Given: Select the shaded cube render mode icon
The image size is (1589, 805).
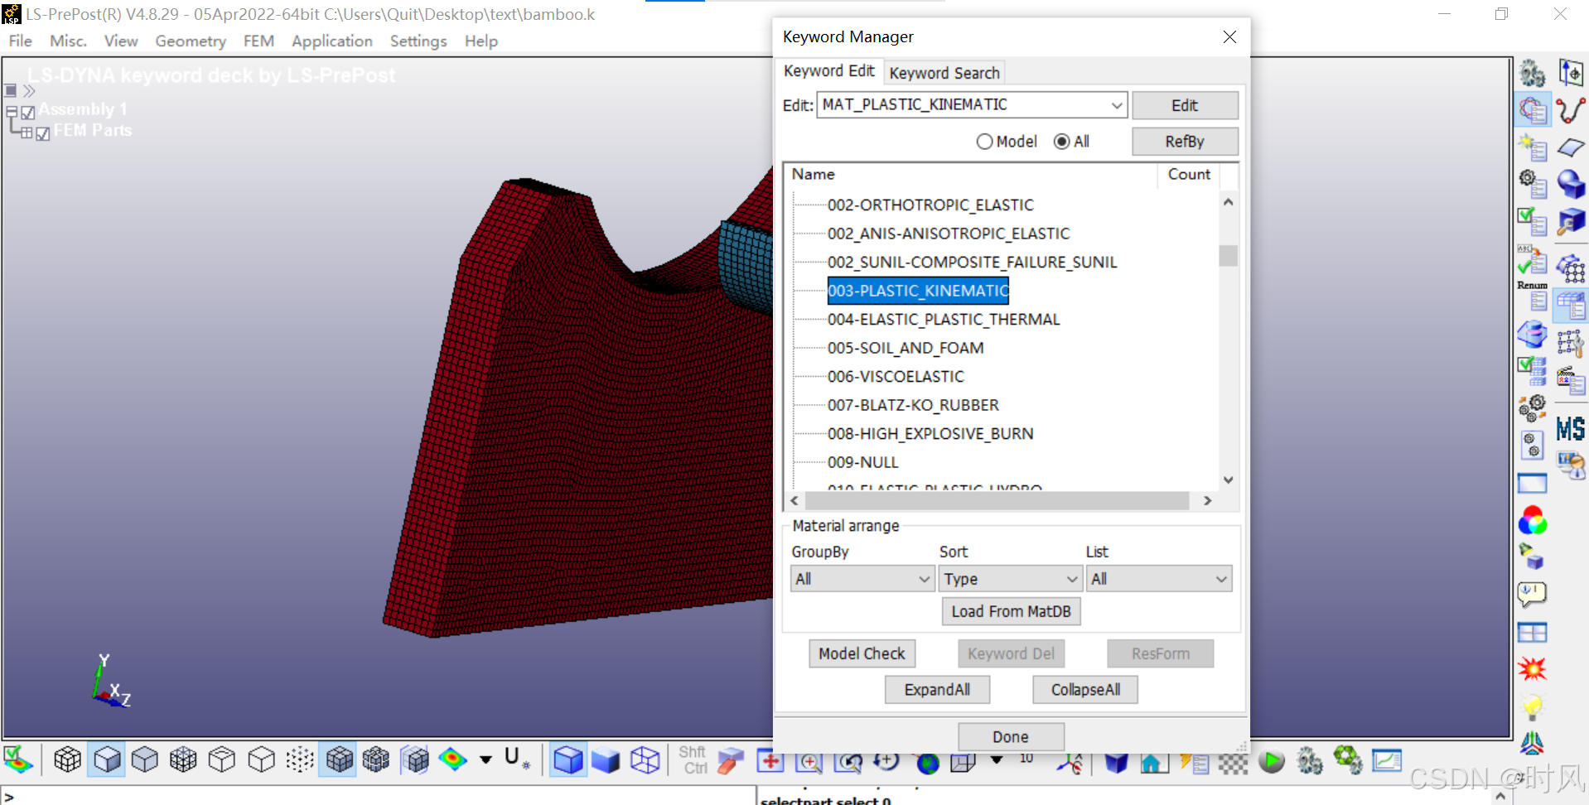Looking at the screenshot, I should [x=107, y=759].
